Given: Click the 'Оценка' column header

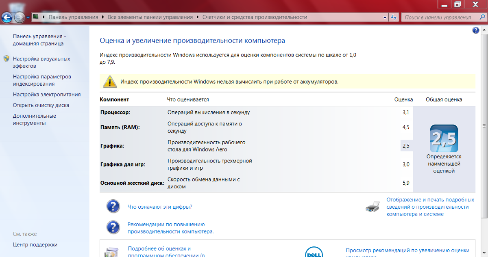Looking at the screenshot, I should click(404, 99).
